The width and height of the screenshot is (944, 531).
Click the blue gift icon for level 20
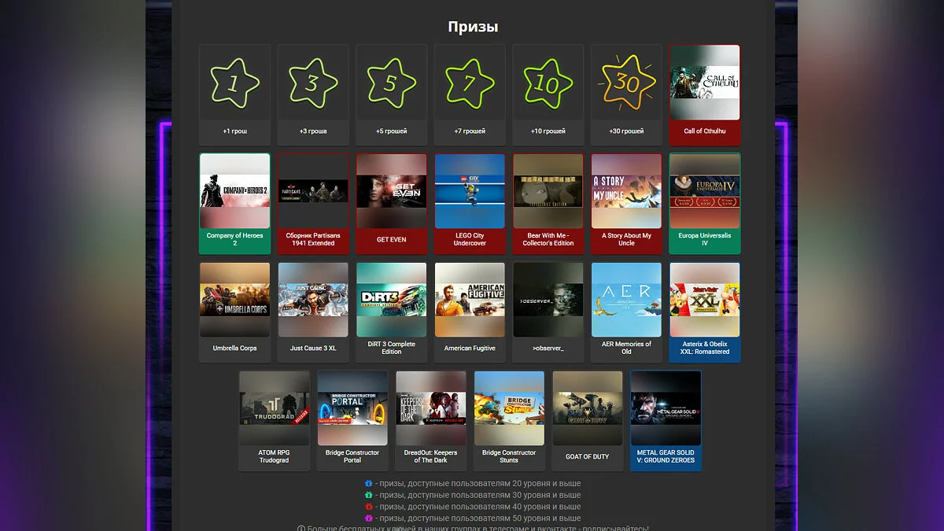(368, 484)
